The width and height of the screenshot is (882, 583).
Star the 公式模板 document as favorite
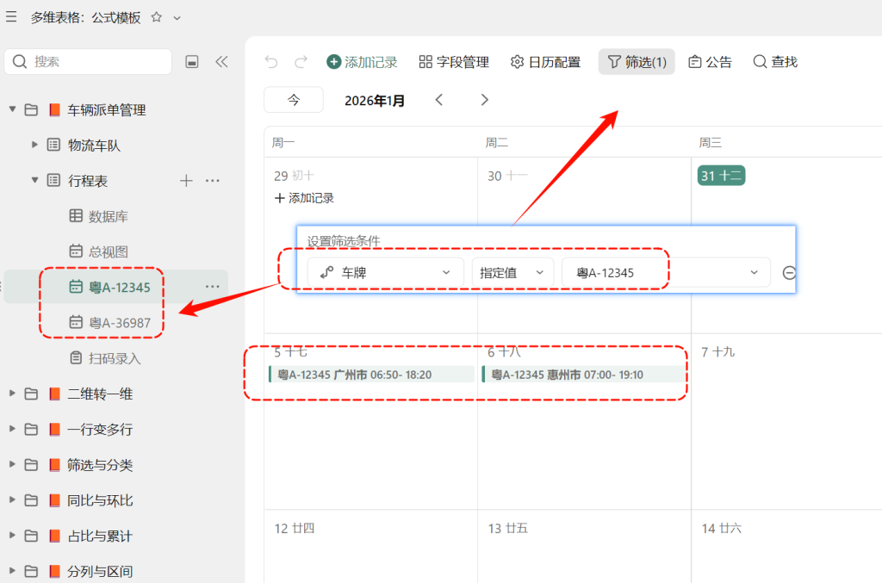point(157,17)
